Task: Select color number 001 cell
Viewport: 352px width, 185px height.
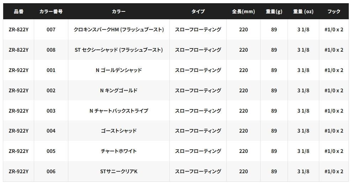Action: [x=51, y=70]
